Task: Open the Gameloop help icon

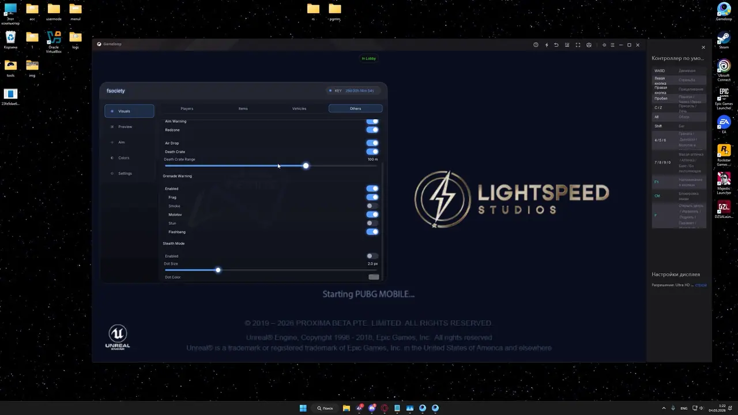Action: click(x=536, y=45)
